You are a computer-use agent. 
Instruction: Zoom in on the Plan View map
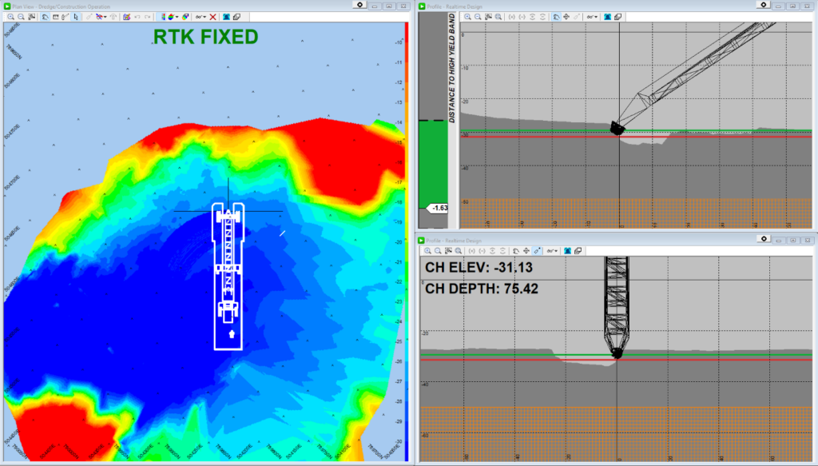tap(11, 17)
